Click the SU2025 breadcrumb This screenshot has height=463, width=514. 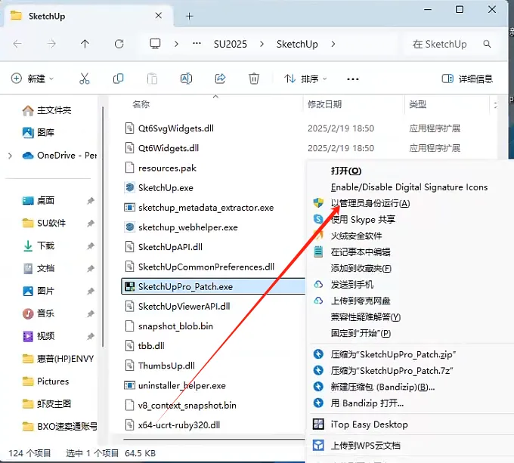point(230,44)
